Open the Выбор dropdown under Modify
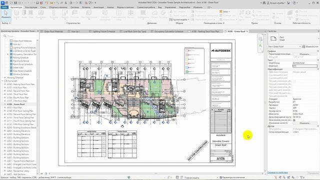Image resolution: width=320 pixels, height=180 pixels. pyautogui.click(x=6, y=23)
